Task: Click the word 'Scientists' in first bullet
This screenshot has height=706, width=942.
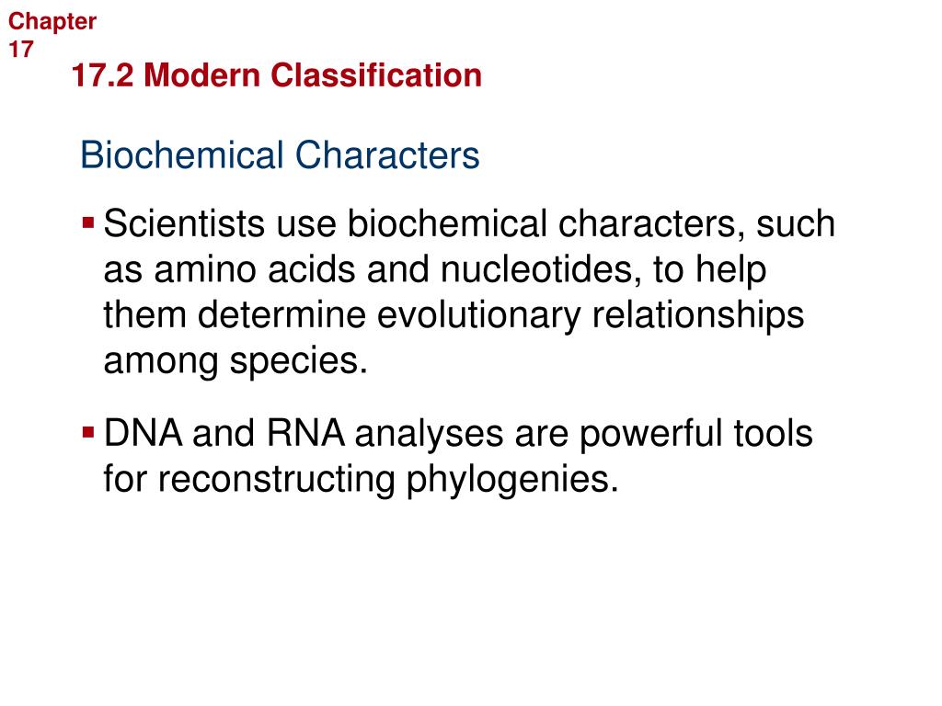Action: (x=184, y=224)
